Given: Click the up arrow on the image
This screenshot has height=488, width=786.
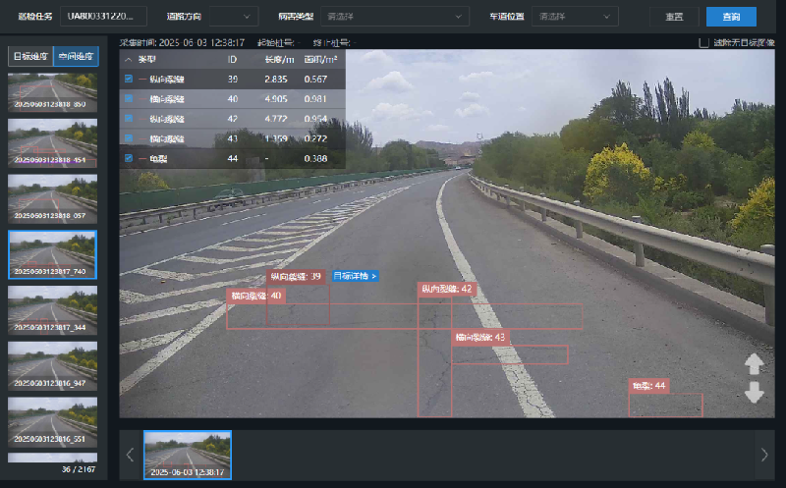Looking at the screenshot, I should (x=754, y=365).
